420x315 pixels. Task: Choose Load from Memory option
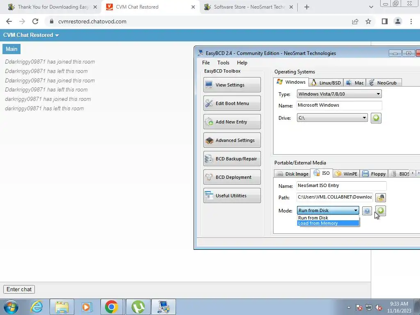(328, 223)
